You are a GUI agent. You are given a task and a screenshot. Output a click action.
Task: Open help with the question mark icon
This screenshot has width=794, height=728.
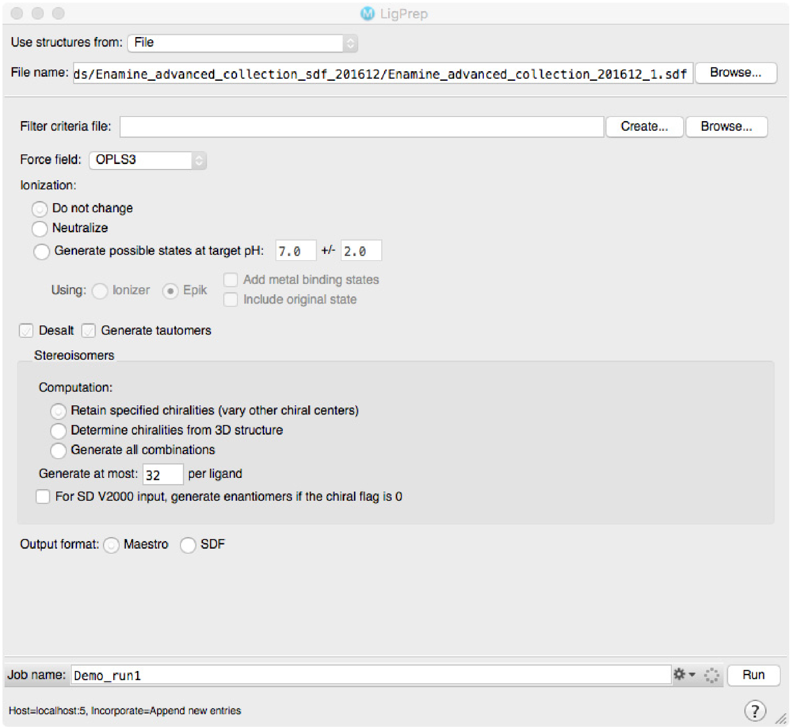pyautogui.click(x=754, y=711)
